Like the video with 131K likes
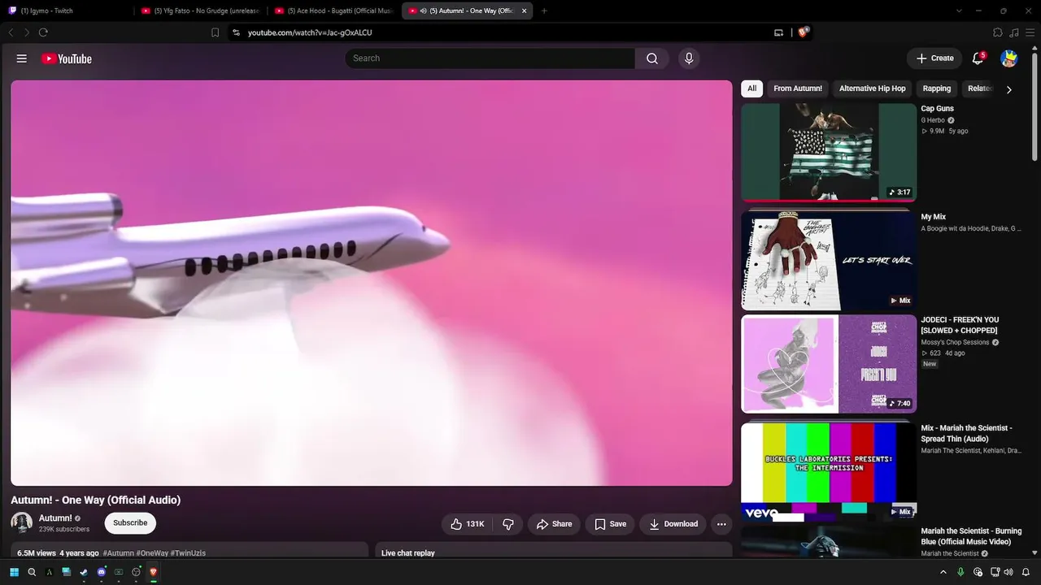This screenshot has width=1041, height=585. point(468,524)
